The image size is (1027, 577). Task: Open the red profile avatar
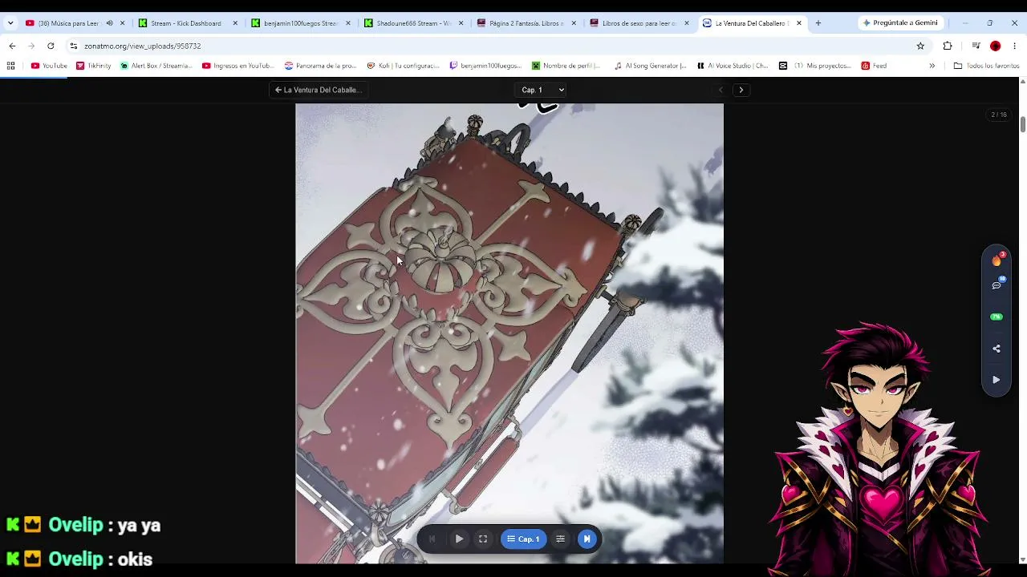(996, 46)
